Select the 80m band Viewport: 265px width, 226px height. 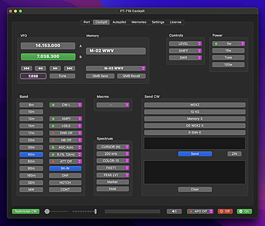[x=31, y=168]
